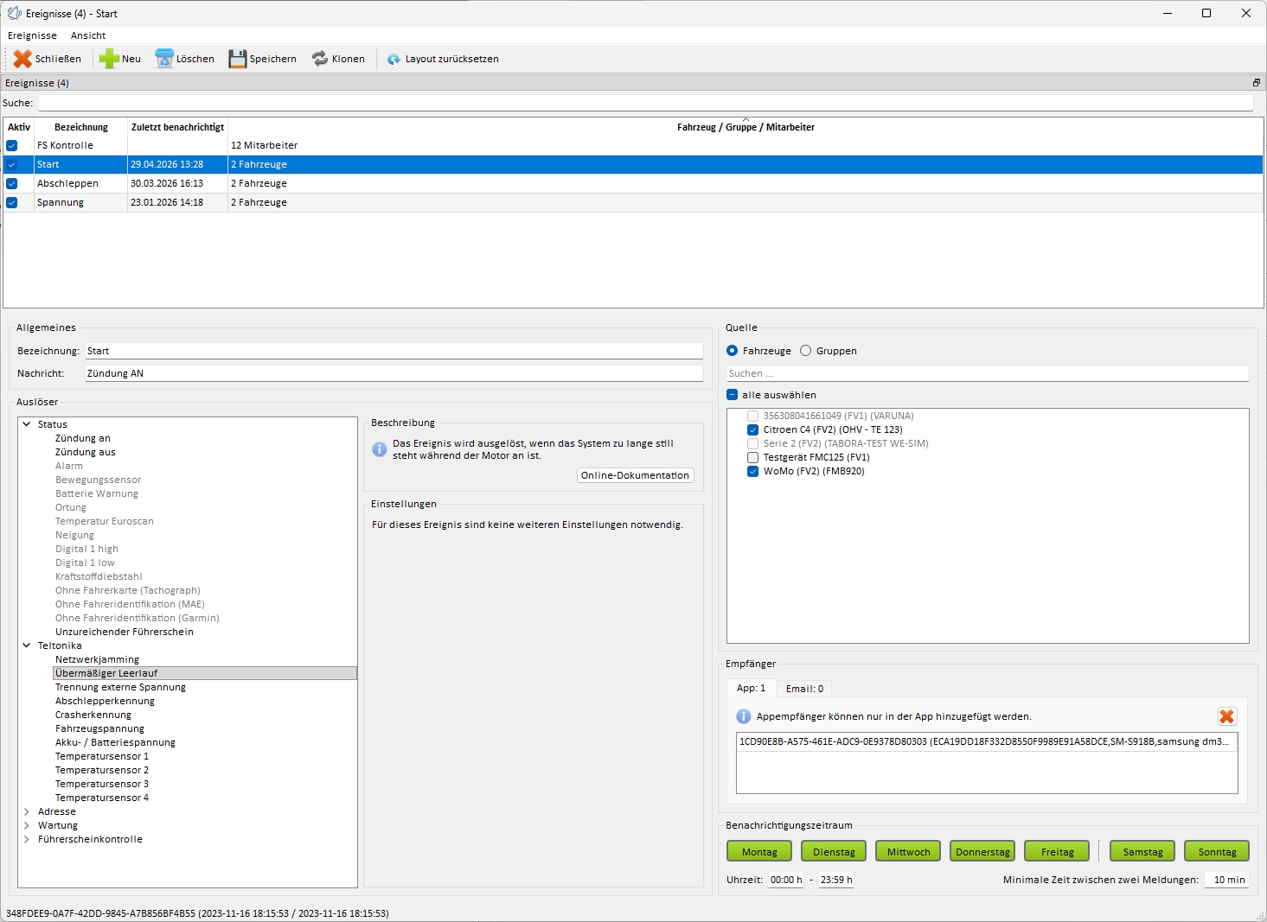Select Zündung an trigger
Viewport: 1267px width, 922px height.
click(83, 438)
